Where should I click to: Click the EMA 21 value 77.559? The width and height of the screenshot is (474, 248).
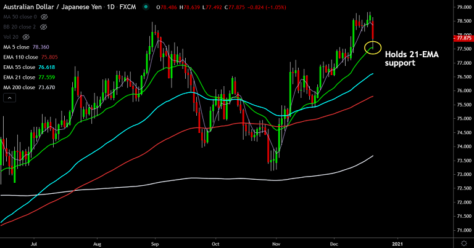46,77
